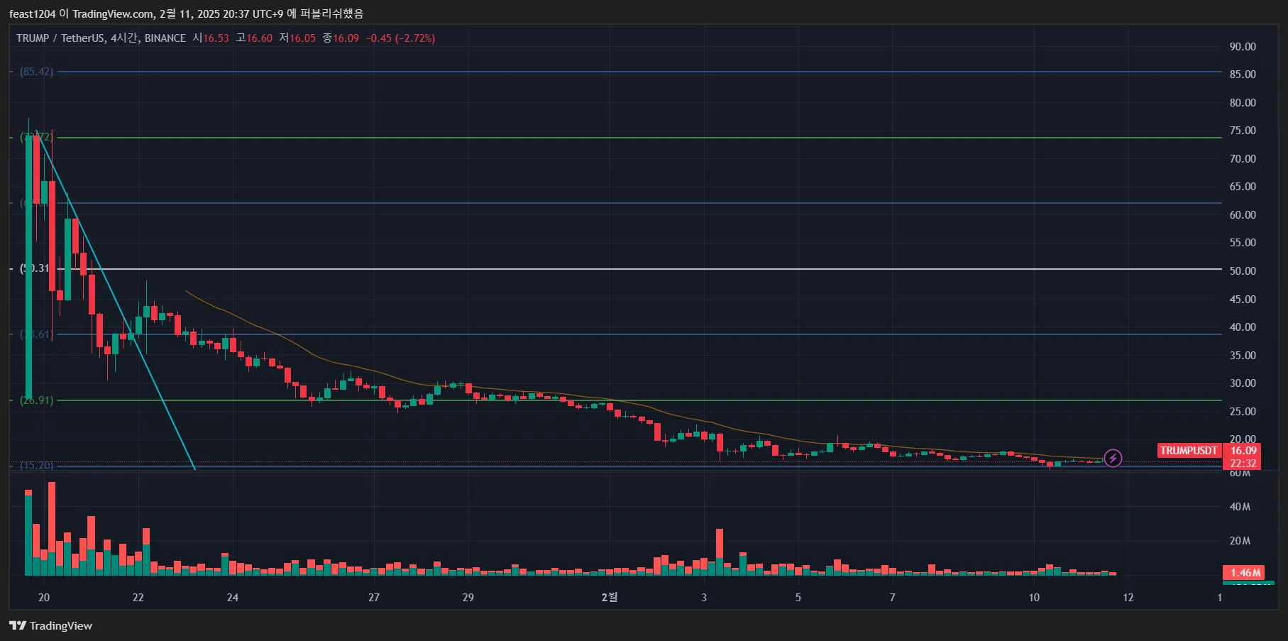Select the date label 10 on time axis

pos(1034,598)
